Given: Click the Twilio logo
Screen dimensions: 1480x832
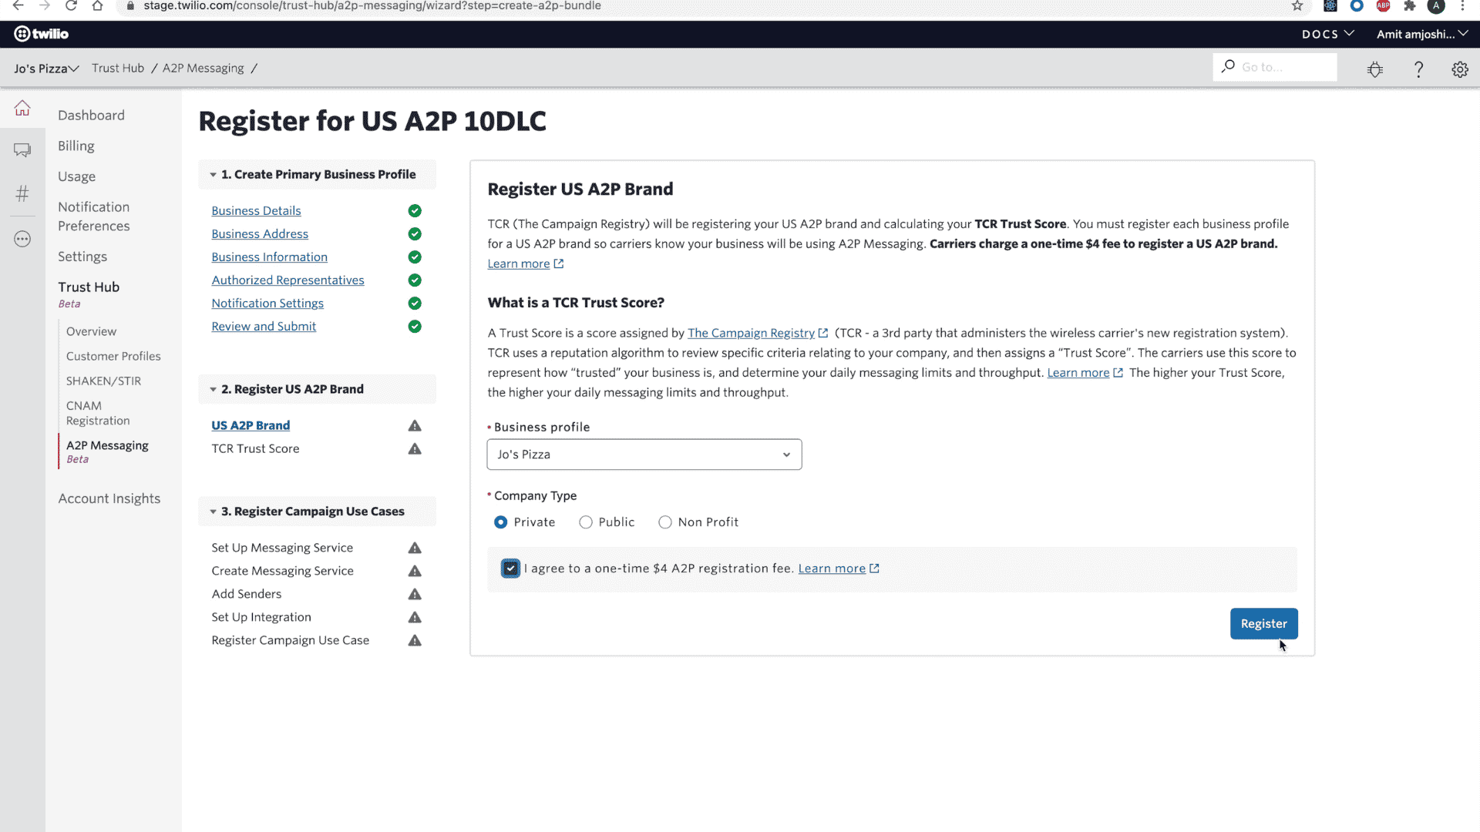Looking at the screenshot, I should (42, 34).
